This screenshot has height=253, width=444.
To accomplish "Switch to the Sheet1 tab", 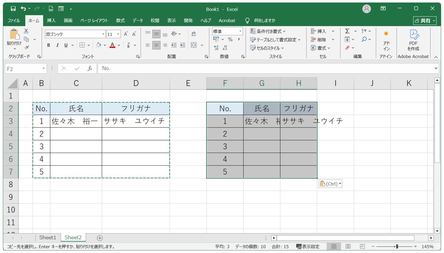I will tap(48, 238).
